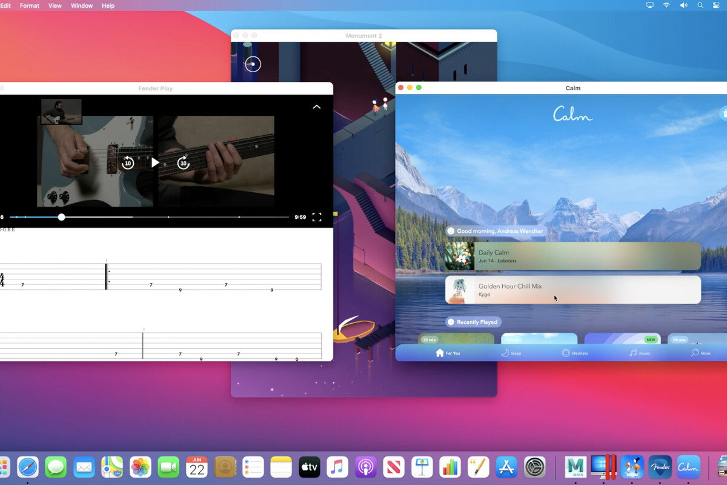Launch Safari from the Dock
Screen dimensions: 727x485
pyautogui.click(x=28, y=467)
